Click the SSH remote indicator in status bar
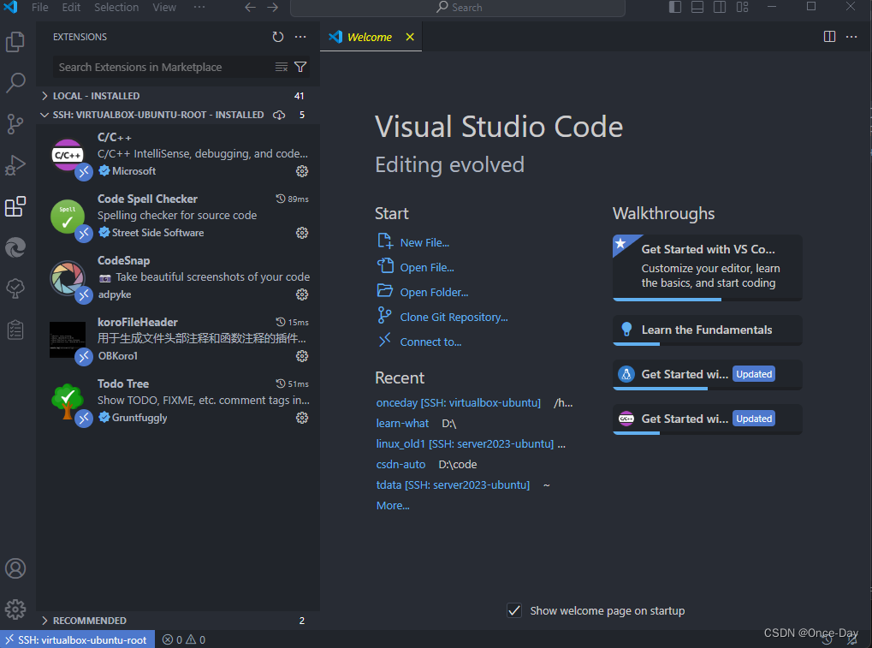The height and width of the screenshot is (648, 872). coord(75,639)
